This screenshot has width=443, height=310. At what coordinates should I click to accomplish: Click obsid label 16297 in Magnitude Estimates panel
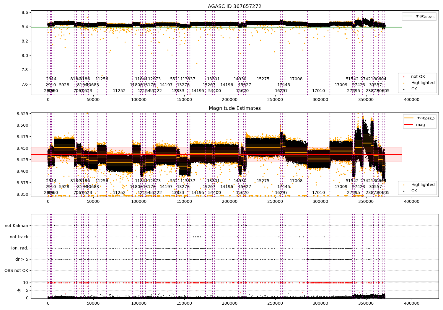click(281, 193)
